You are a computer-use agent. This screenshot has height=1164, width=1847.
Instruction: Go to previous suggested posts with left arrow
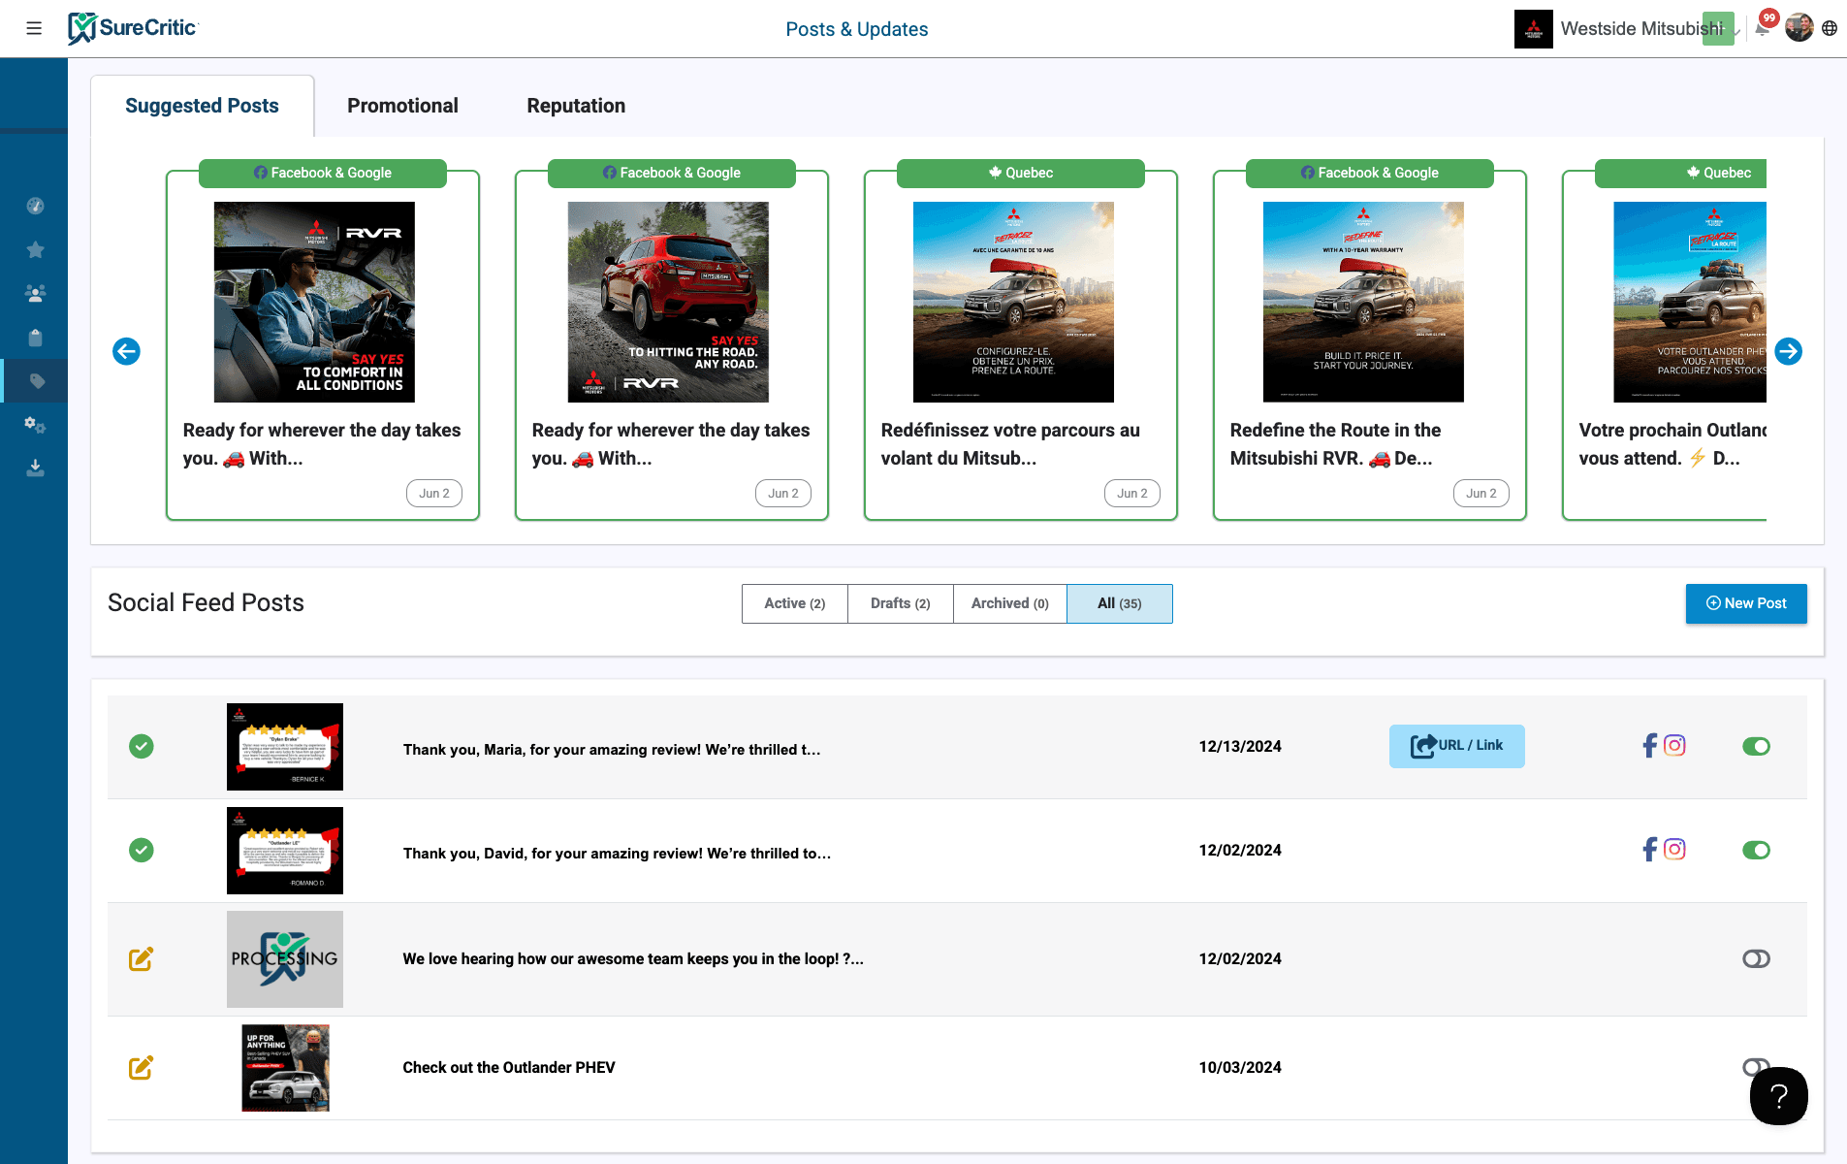tap(126, 351)
